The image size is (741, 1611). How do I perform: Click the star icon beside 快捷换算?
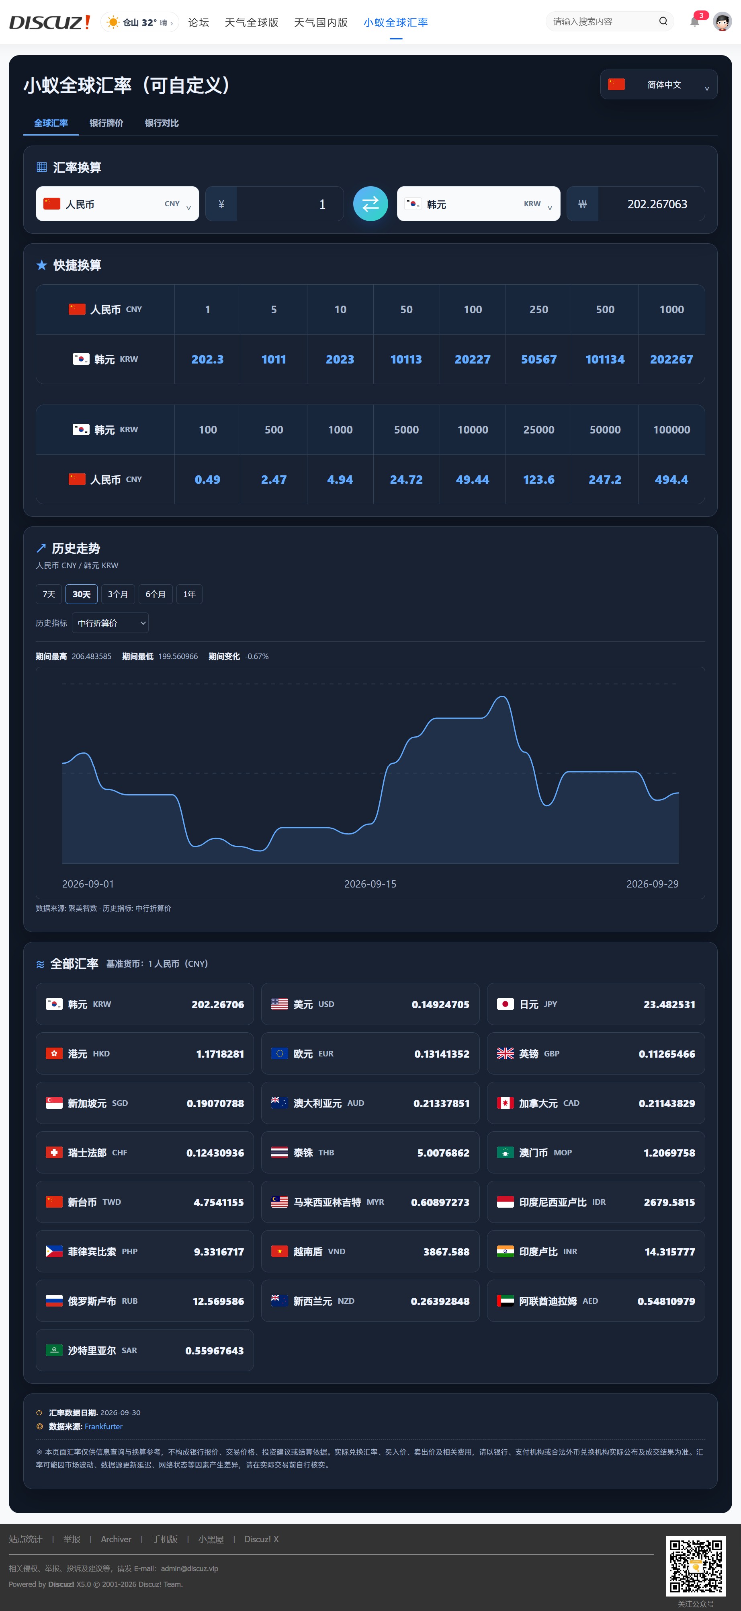(x=42, y=265)
